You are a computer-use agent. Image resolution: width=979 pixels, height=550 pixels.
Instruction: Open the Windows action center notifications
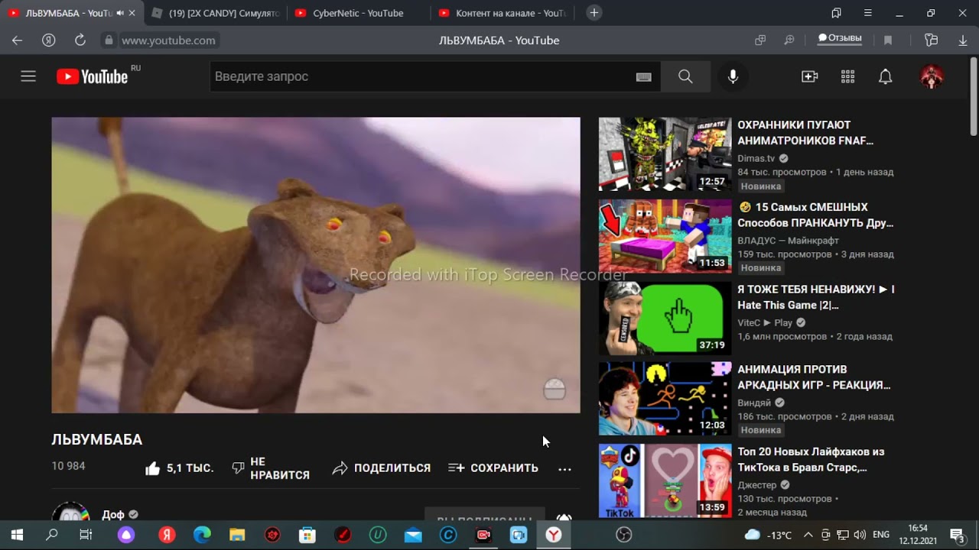point(956,535)
